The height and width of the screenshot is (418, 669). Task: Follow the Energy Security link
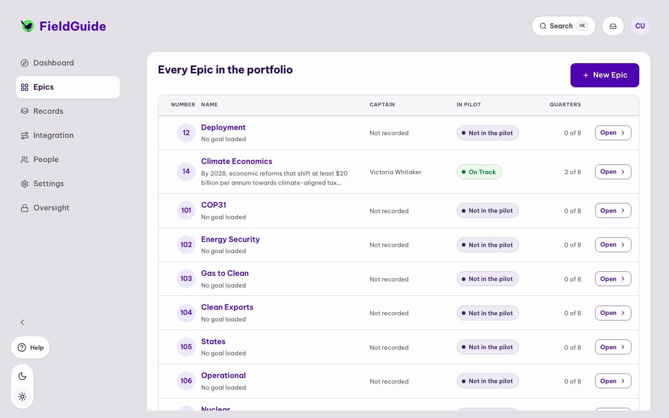click(230, 239)
